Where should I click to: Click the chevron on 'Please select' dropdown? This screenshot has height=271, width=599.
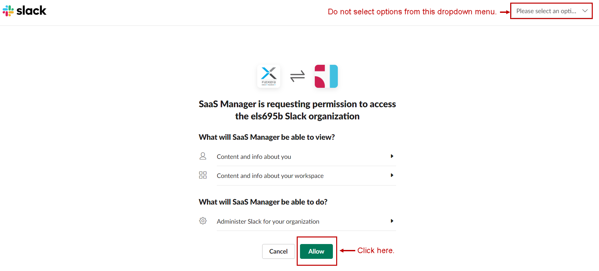tap(585, 11)
